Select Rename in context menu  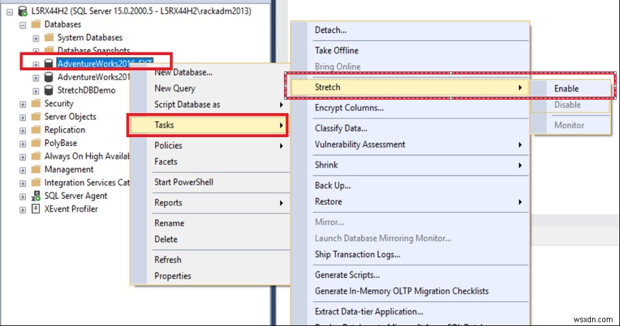coord(210,223)
